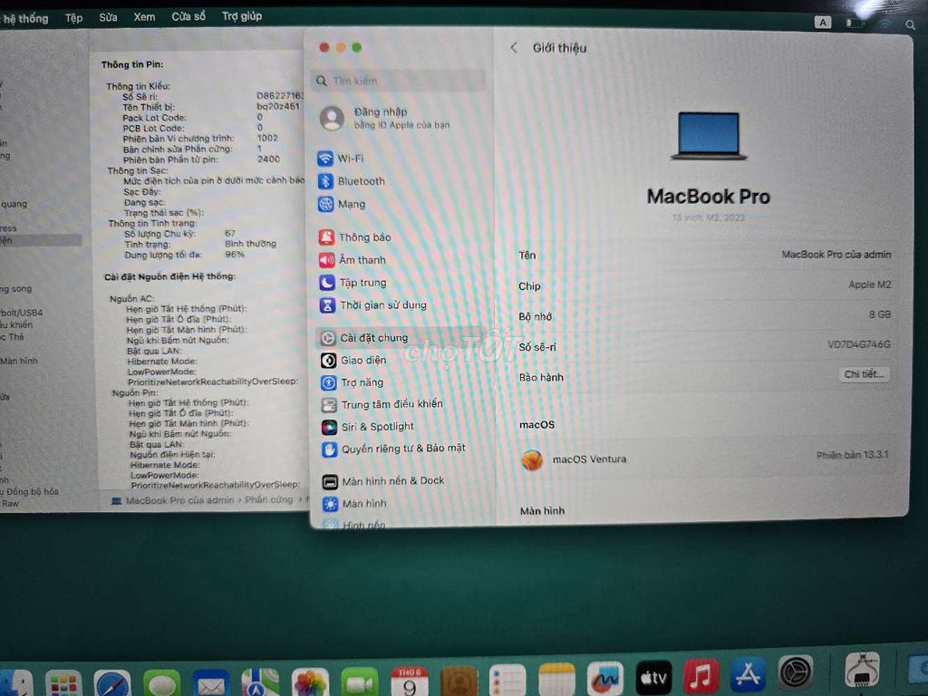This screenshot has width=928, height=696.
Task: Select Màn hình display settings in sidebar
Action: tap(355, 504)
